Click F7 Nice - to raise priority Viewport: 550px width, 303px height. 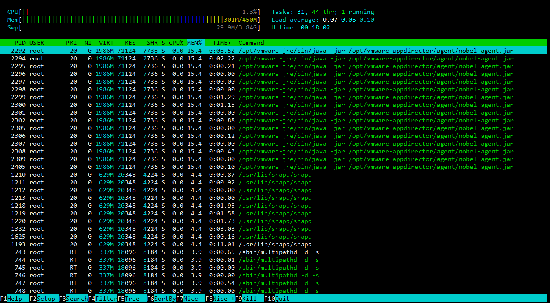[191, 299]
